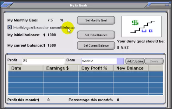Click the 'My Initial balance:' label
The width and height of the screenshot is (172, 109).
coord(24,35)
